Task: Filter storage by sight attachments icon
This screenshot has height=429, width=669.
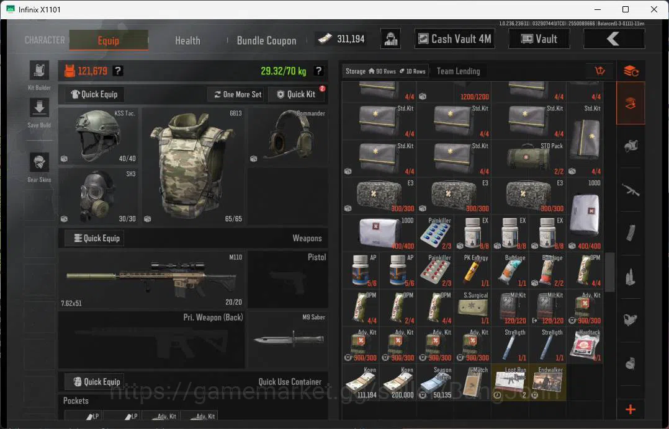Action: pyautogui.click(x=631, y=320)
